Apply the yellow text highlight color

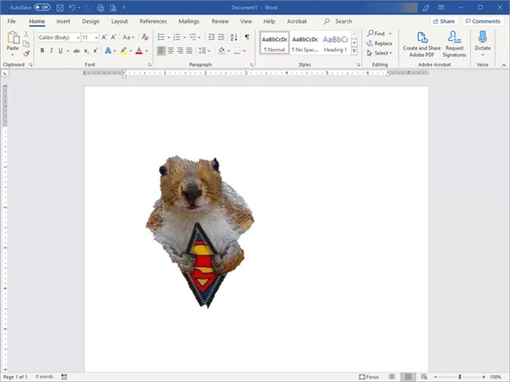123,51
